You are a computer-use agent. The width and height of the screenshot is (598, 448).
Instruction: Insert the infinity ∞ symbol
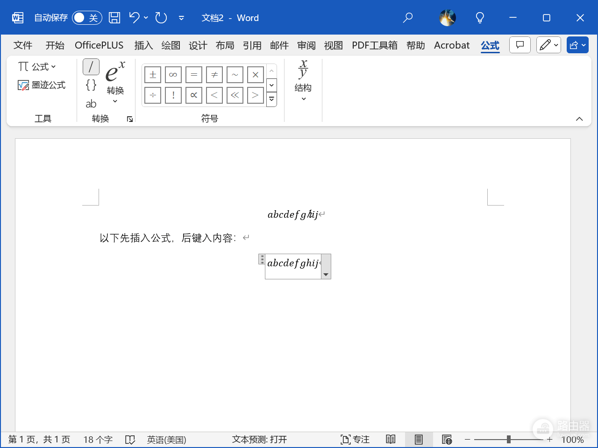point(173,75)
